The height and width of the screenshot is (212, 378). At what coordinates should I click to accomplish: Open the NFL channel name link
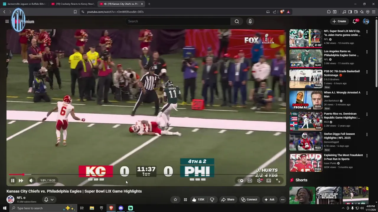coord(19,198)
